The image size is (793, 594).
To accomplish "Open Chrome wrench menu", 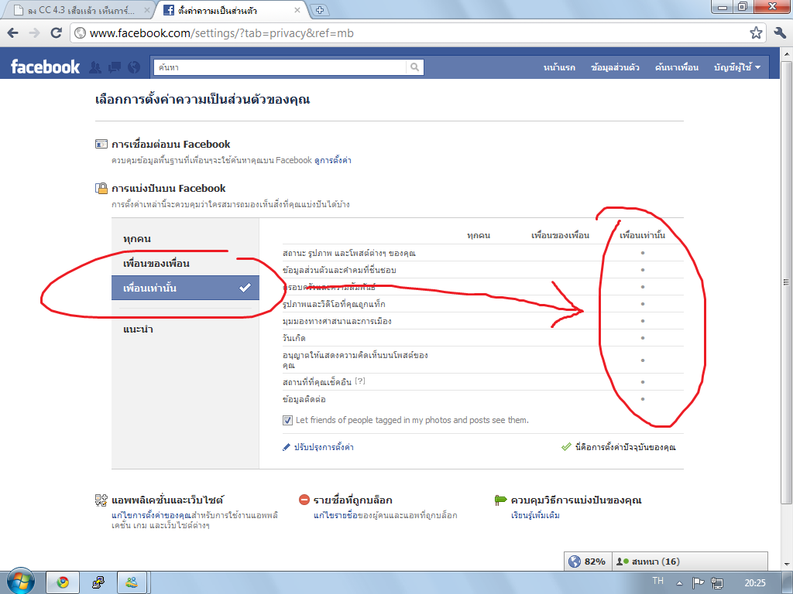I will [779, 33].
